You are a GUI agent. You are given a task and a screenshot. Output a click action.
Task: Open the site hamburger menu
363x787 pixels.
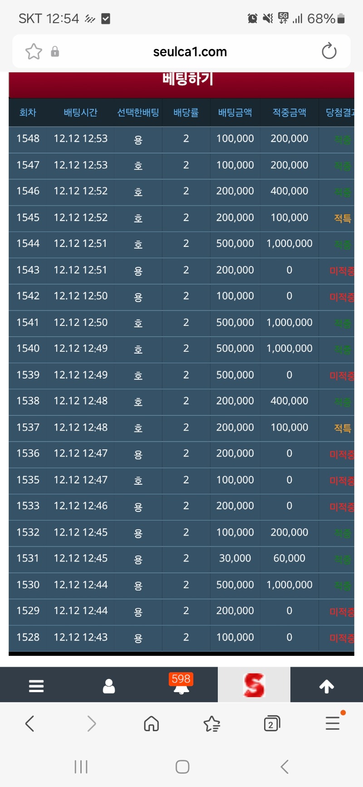[36, 686]
